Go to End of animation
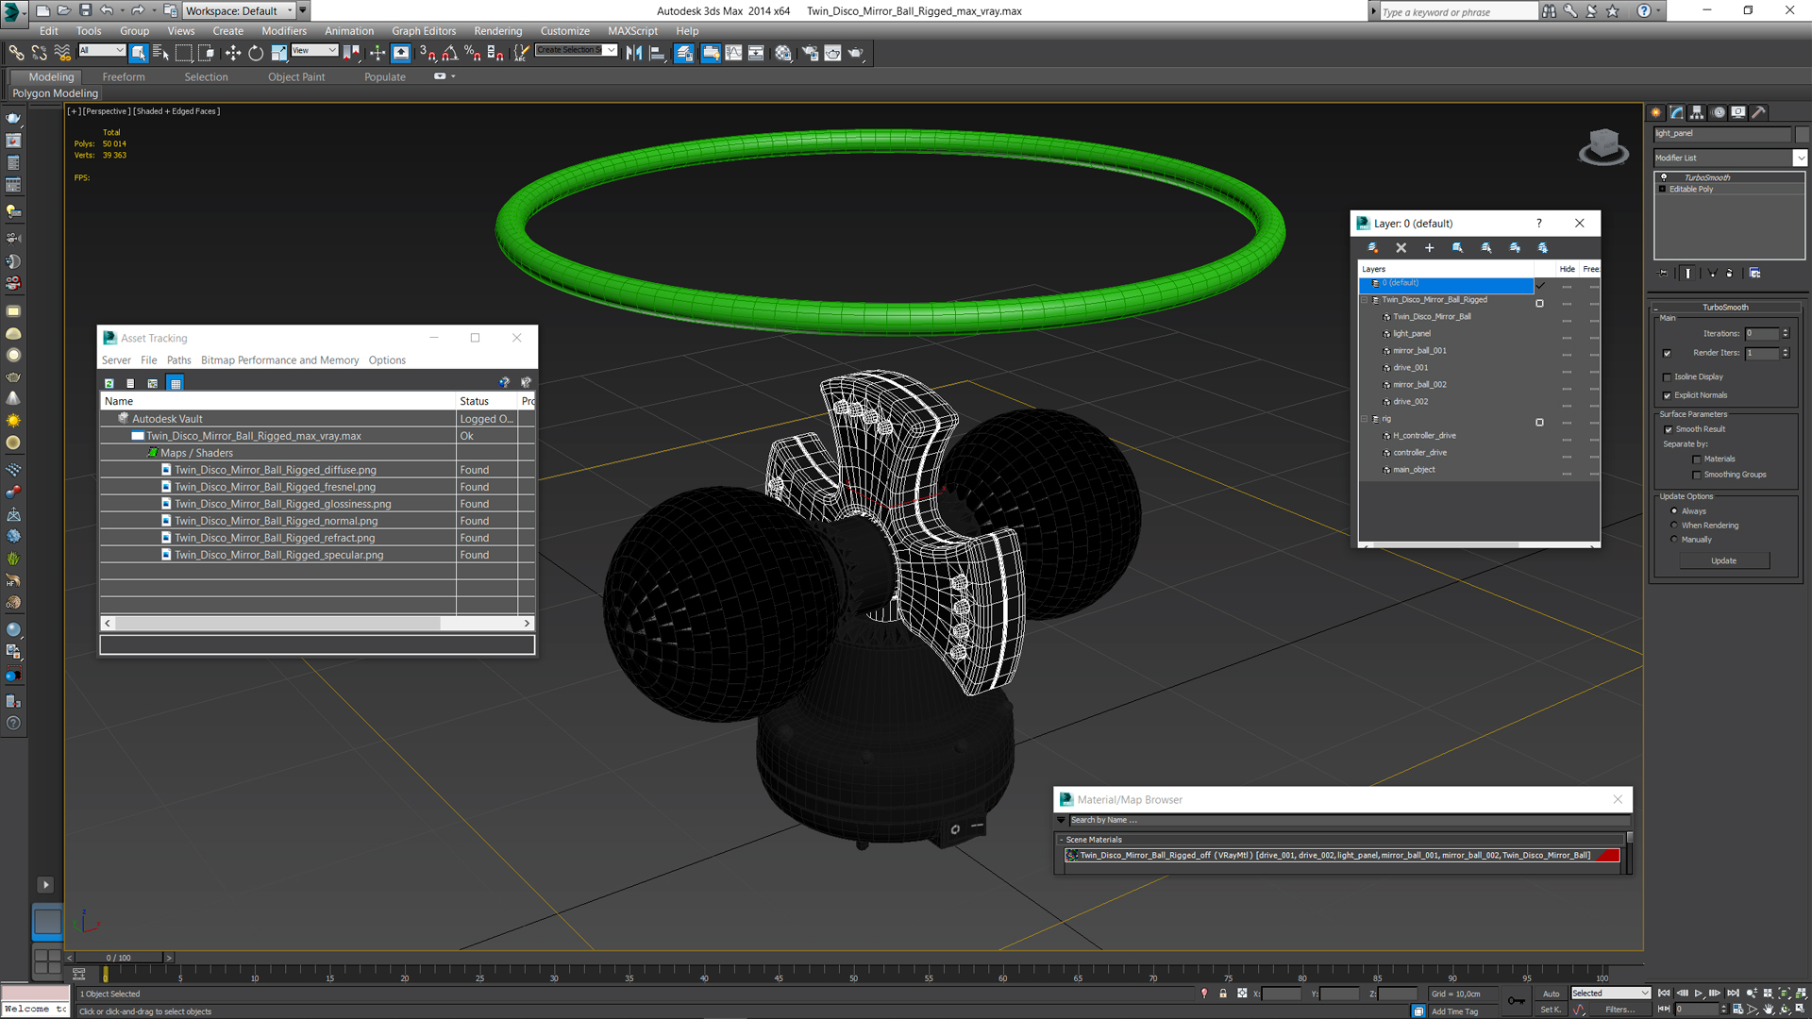 (1733, 994)
